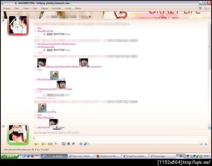Click the Firefox quick launch icon
212x166 pixels.
point(32,156)
